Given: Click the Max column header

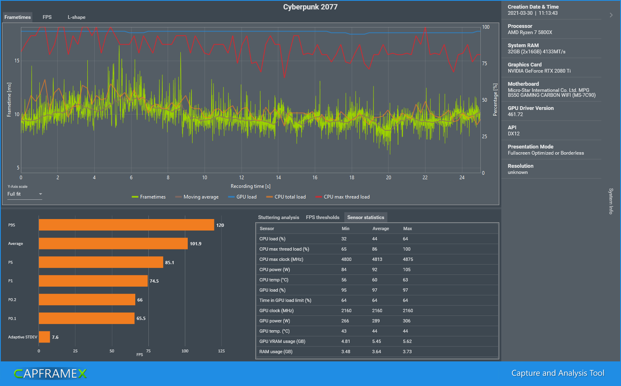Looking at the screenshot, I should pyautogui.click(x=407, y=228).
